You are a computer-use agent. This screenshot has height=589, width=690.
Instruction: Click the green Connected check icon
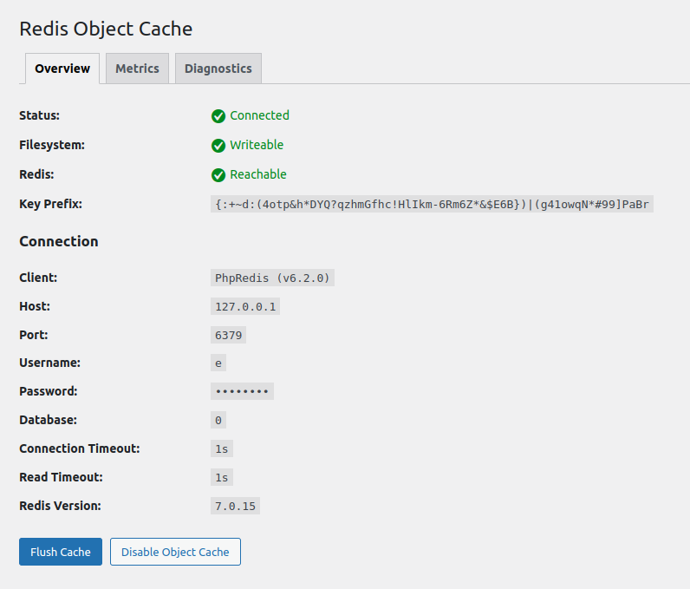[218, 116]
